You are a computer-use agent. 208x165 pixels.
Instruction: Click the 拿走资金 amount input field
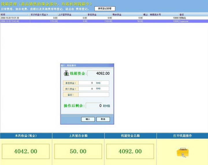[x=94, y=83]
